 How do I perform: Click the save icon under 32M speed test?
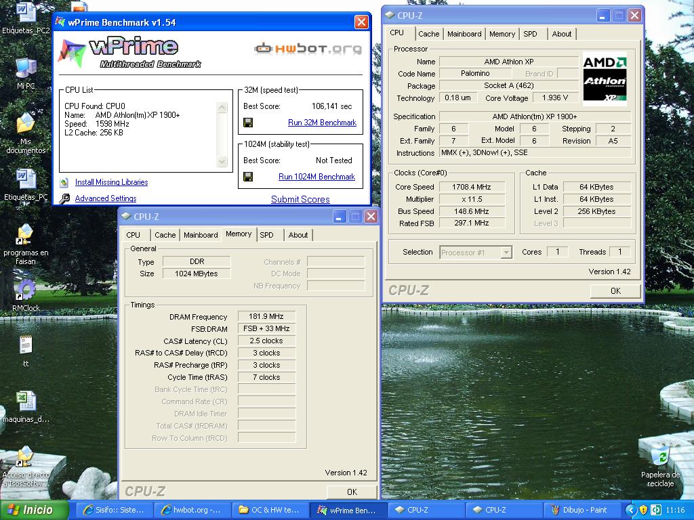point(248,123)
